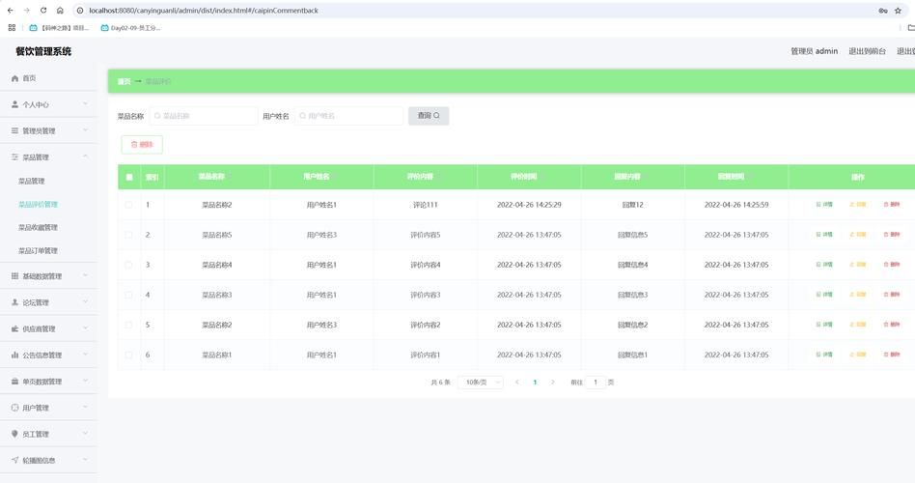Select the checkbox for row 4
The width and height of the screenshot is (915, 483).
128,295
